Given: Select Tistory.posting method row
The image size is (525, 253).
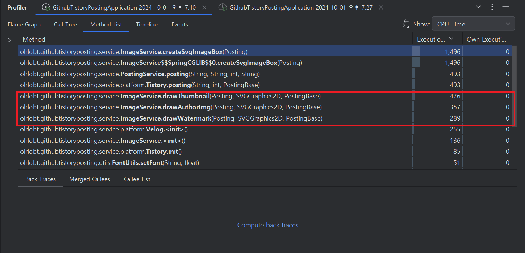Looking at the screenshot, I should click(265, 85).
